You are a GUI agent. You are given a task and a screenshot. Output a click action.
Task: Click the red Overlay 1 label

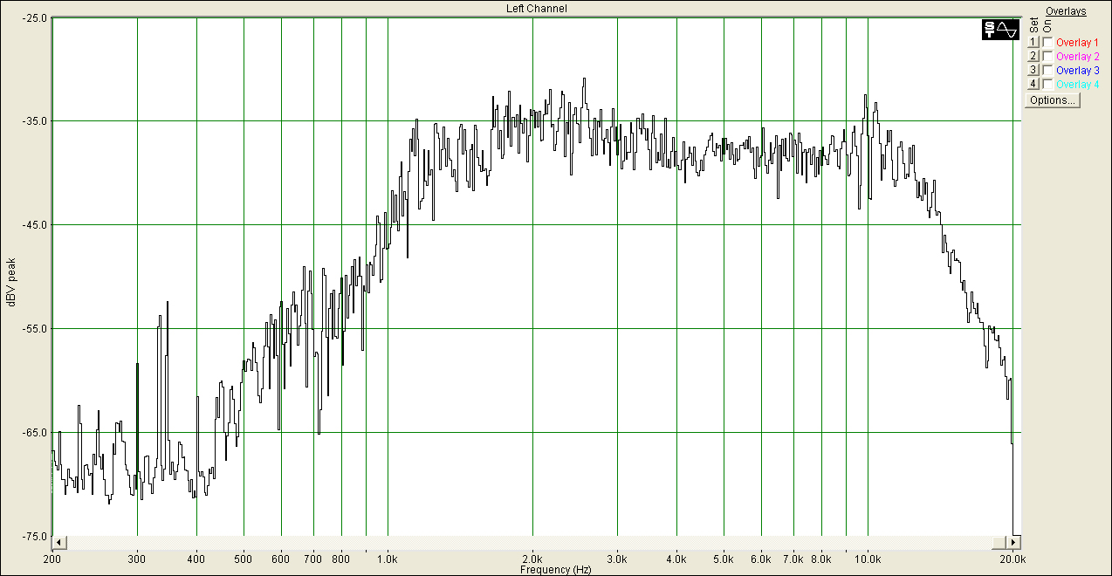pyautogui.click(x=1077, y=42)
